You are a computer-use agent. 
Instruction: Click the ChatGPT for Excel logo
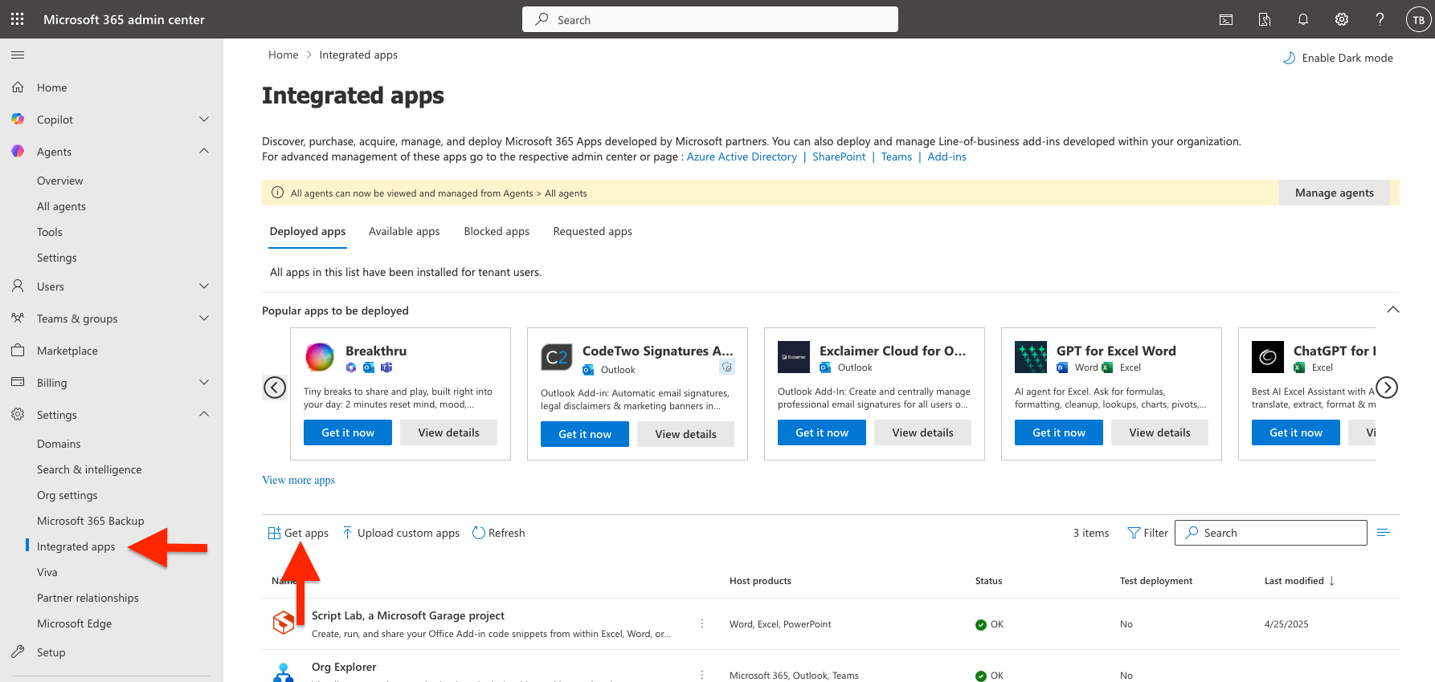(1268, 357)
